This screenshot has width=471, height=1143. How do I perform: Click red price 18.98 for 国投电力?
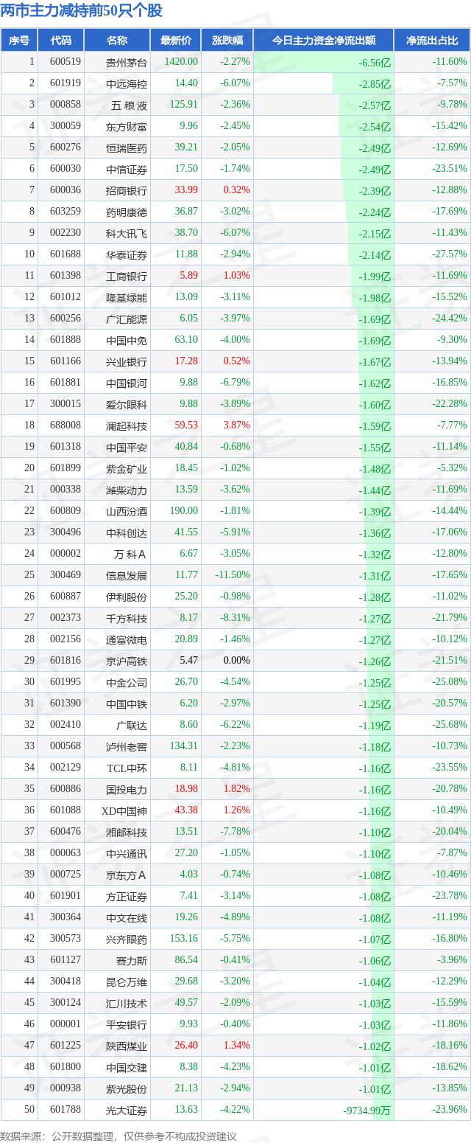(186, 789)
